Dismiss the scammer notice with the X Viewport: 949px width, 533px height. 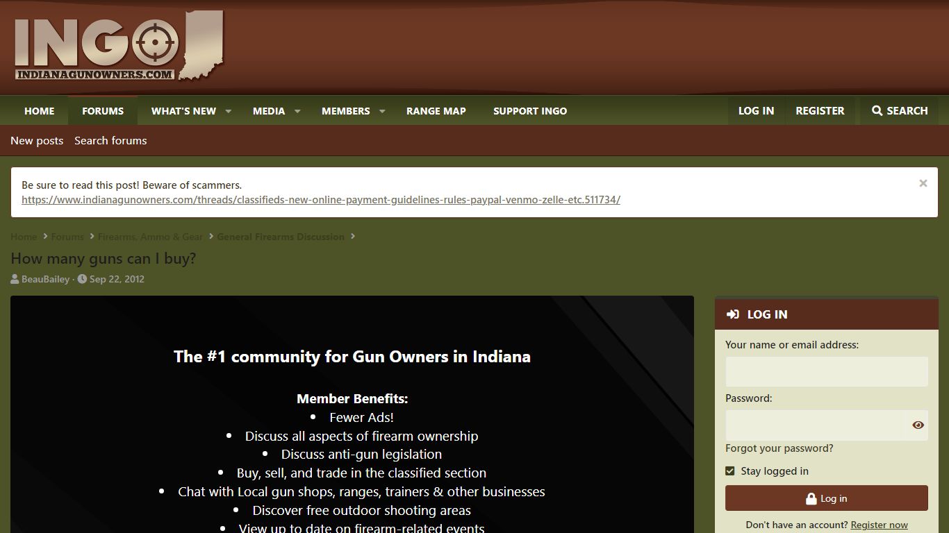(923, 183)
